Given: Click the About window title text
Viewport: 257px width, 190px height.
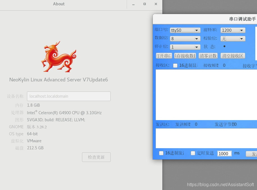Looking at the screenshot, I should tap(59, 4).
